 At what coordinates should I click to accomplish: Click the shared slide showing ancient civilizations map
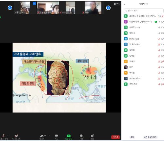(59, 77)
